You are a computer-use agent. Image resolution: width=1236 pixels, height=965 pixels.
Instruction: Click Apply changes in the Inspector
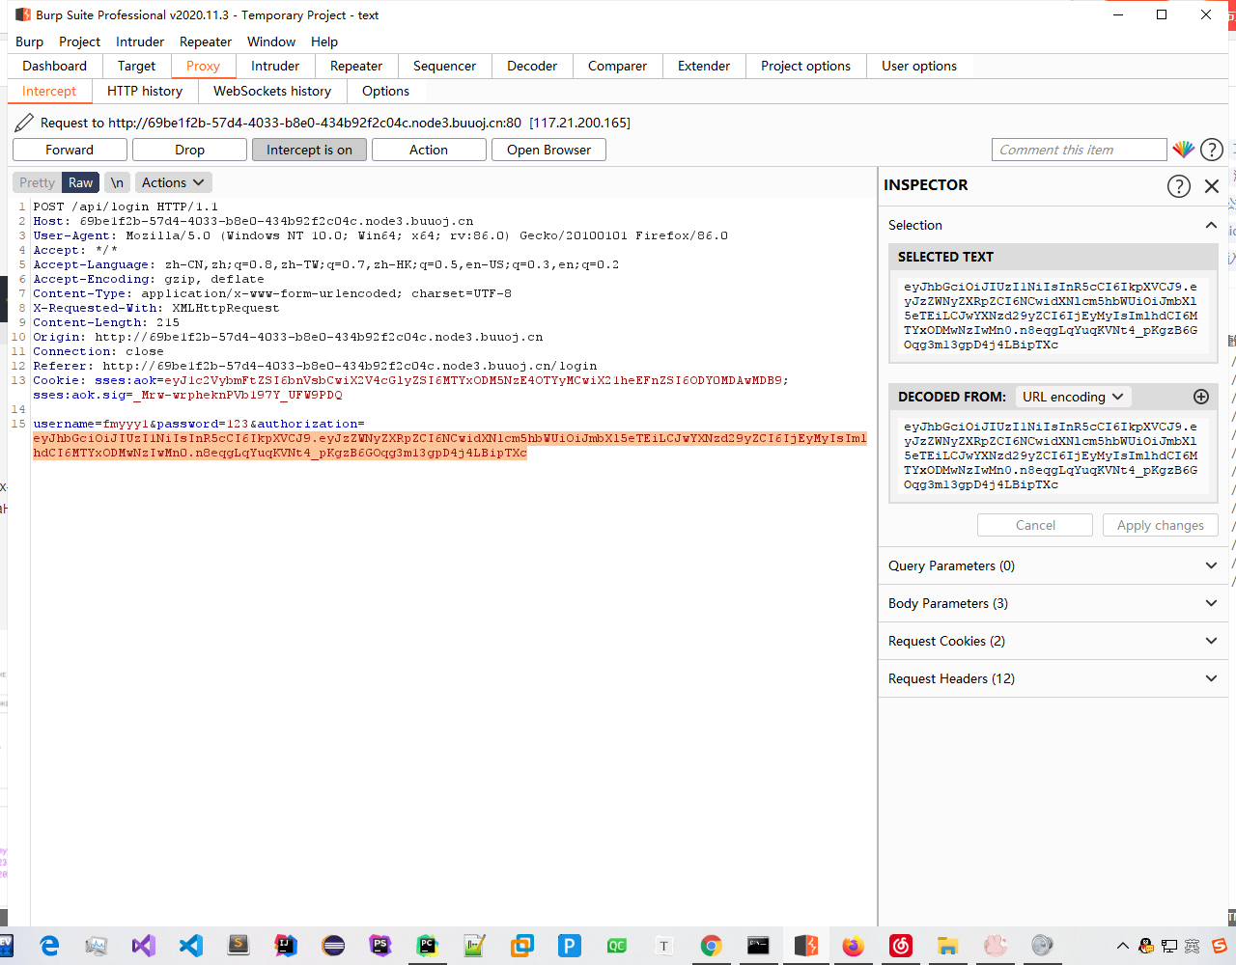coord(1161,525)
